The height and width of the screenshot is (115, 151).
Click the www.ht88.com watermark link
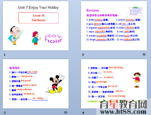[123, 112]
